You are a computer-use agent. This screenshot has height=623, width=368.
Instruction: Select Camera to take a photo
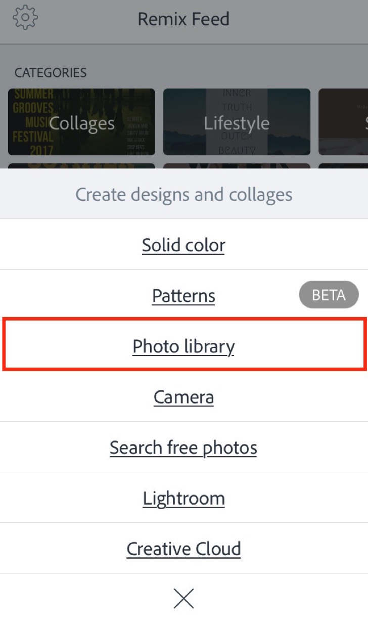coord(183,396)
